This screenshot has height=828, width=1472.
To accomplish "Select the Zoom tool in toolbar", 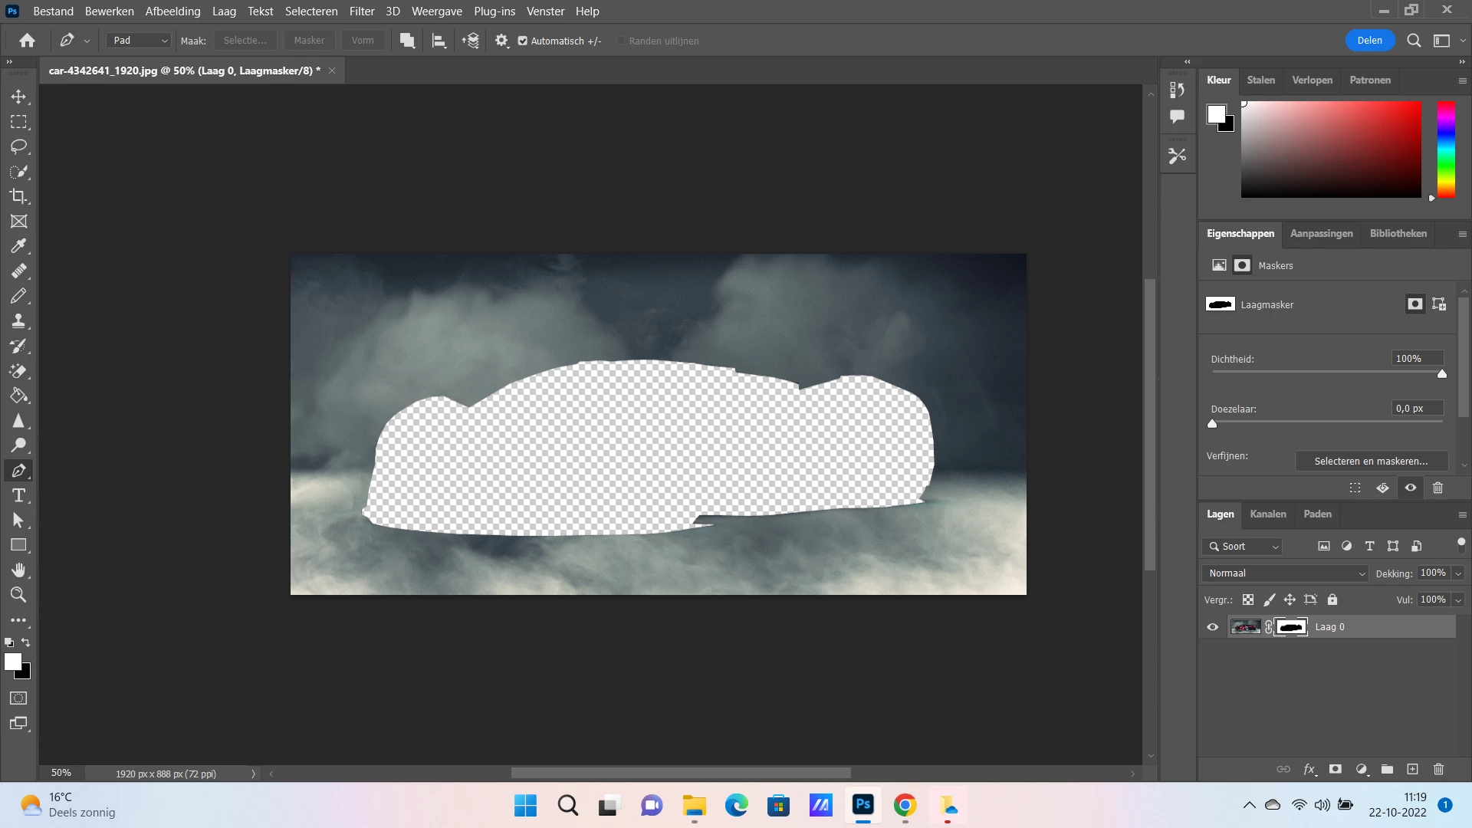I will 18,595.
